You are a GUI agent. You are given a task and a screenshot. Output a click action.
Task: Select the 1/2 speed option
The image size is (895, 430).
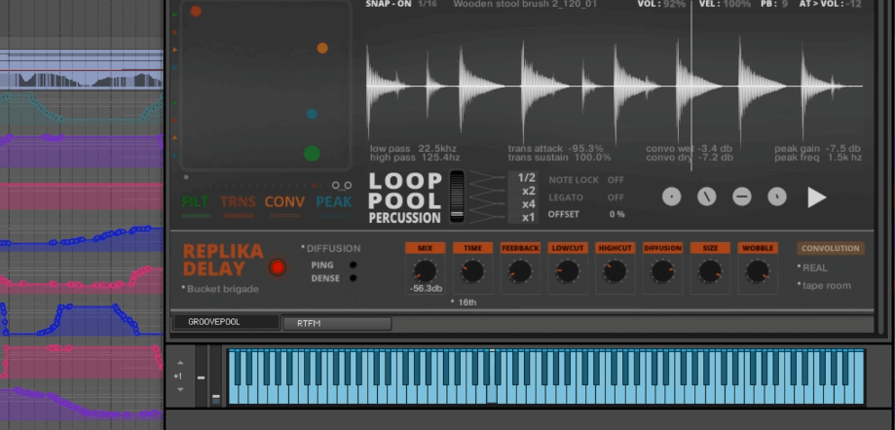coord(526,178)
